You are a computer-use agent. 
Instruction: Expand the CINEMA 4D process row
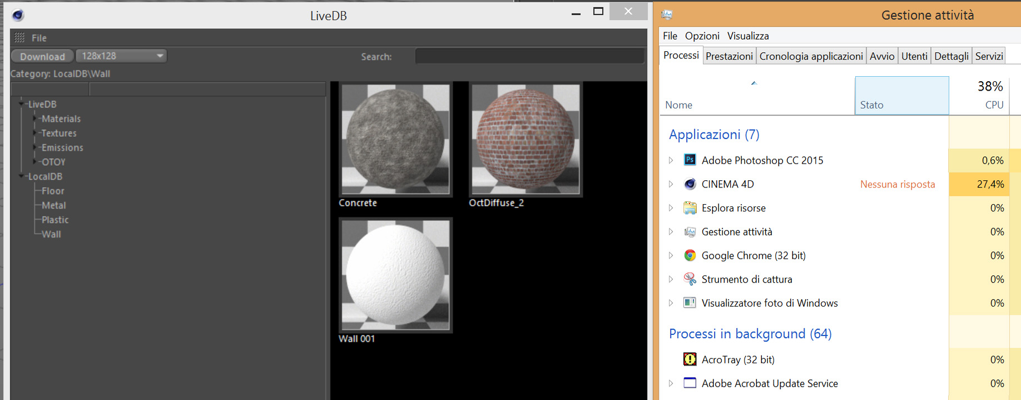pyautogui.click(x=671, y=184)
